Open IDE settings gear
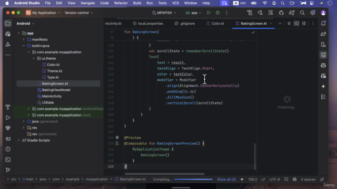337x189 pixels. click(x=313, y=13)
